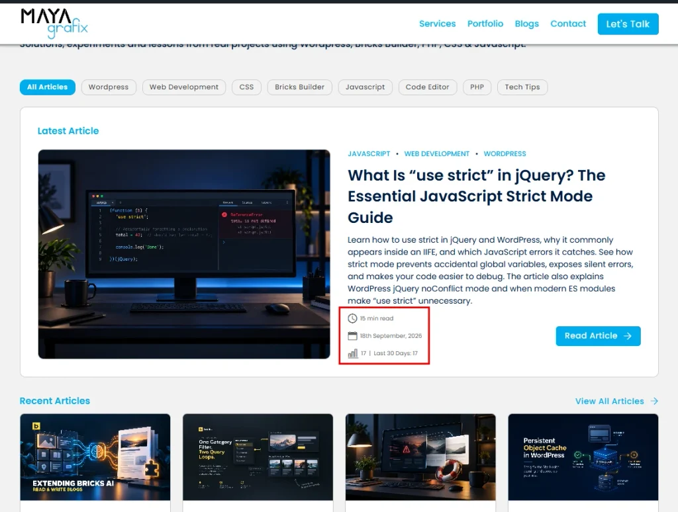Click the bar chart views icon
Screen dimensions: 678x512
click(353, 353)
